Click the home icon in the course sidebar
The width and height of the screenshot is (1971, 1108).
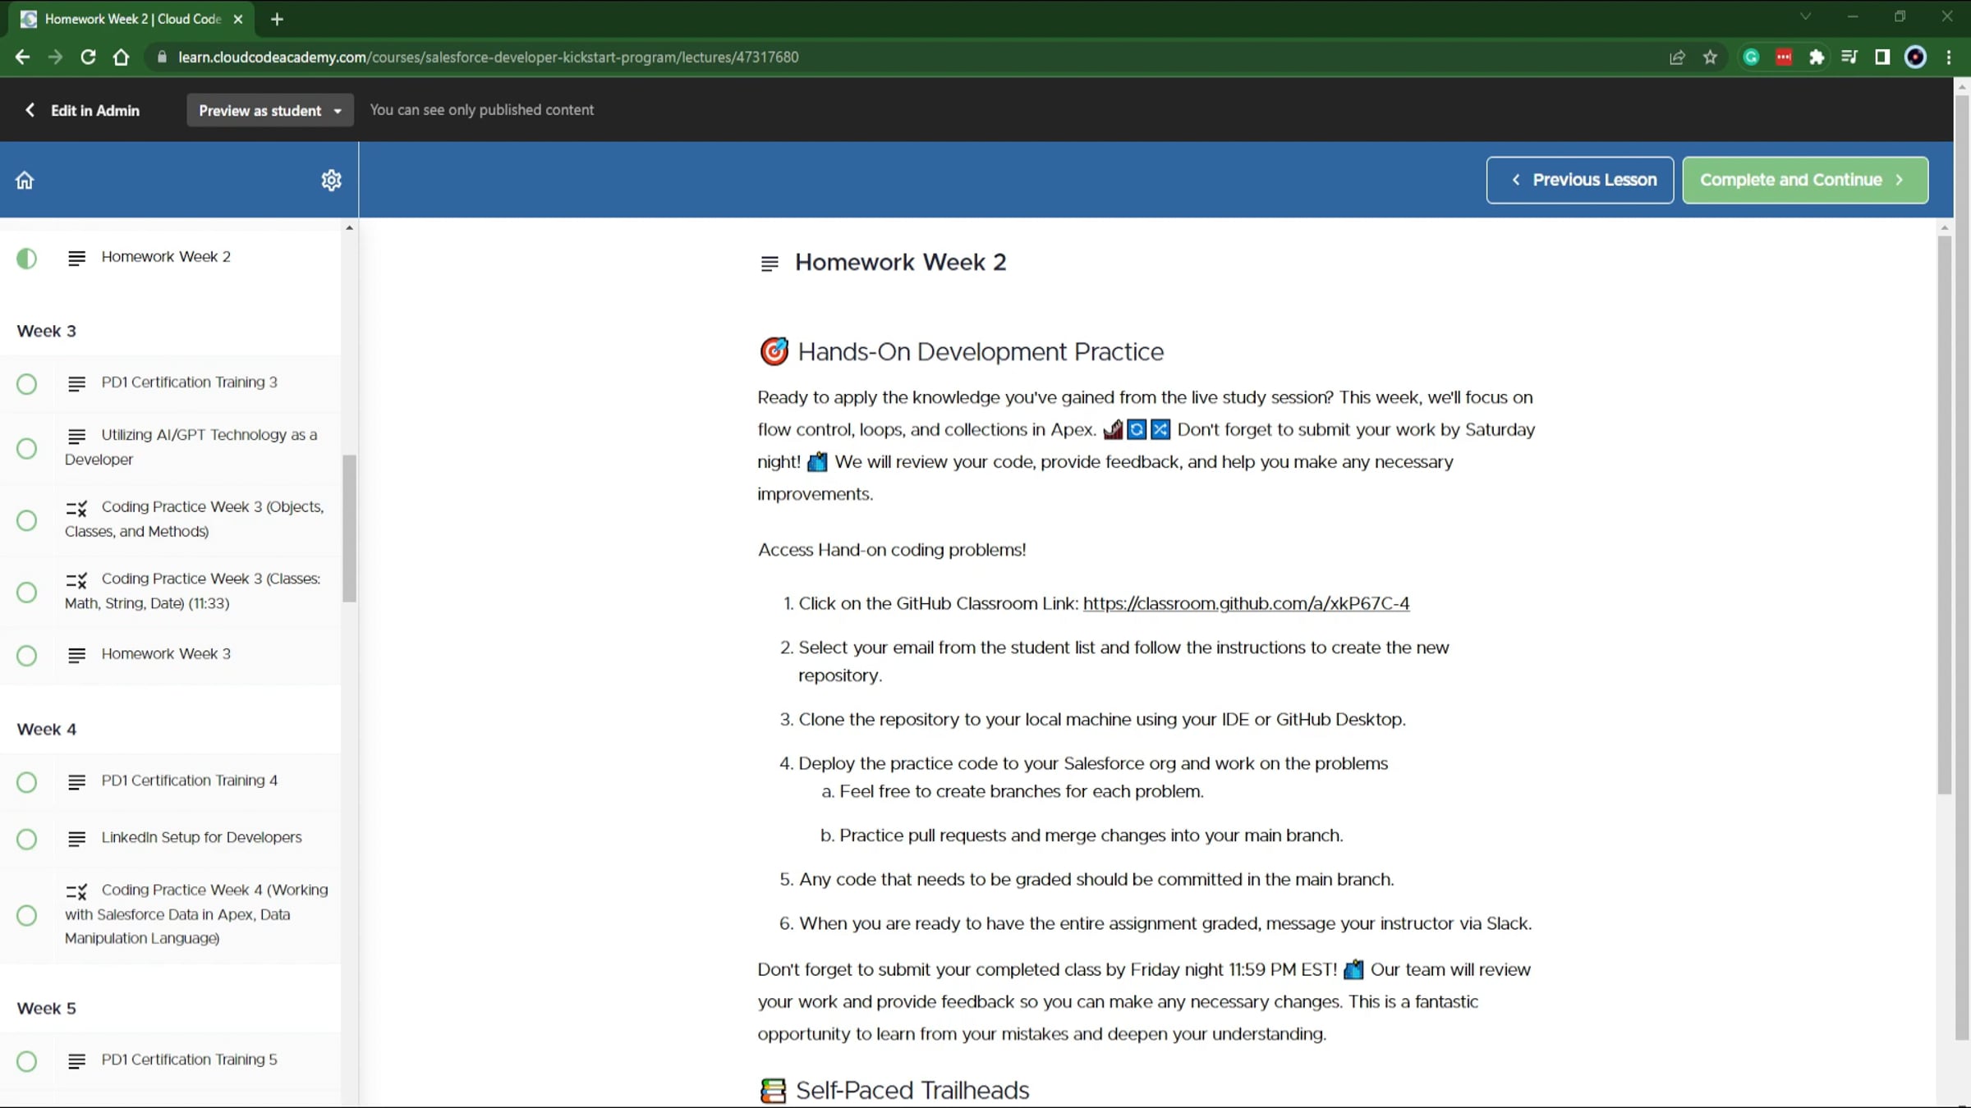point(25,180)
